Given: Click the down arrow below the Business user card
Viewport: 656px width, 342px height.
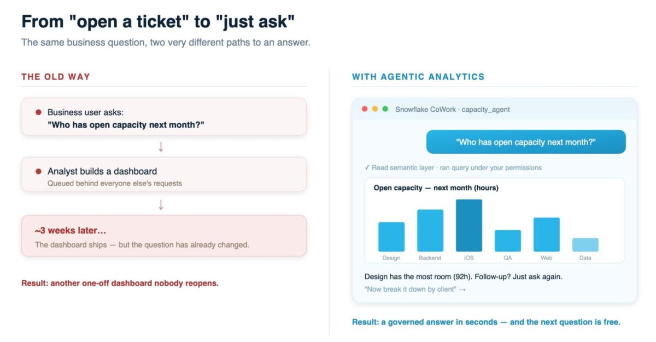Looking at the screenshot, I should point(161,146).
